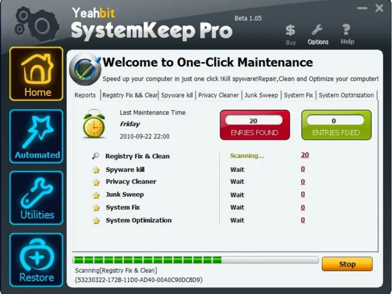Switch to Registry Fix && Clean tab
The height and width of the screenshot is (294, 392).
click(x=130, y=95)
